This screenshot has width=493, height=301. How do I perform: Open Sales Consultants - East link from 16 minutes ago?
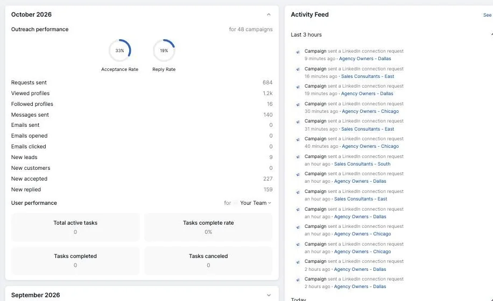[x=367, y=76]
